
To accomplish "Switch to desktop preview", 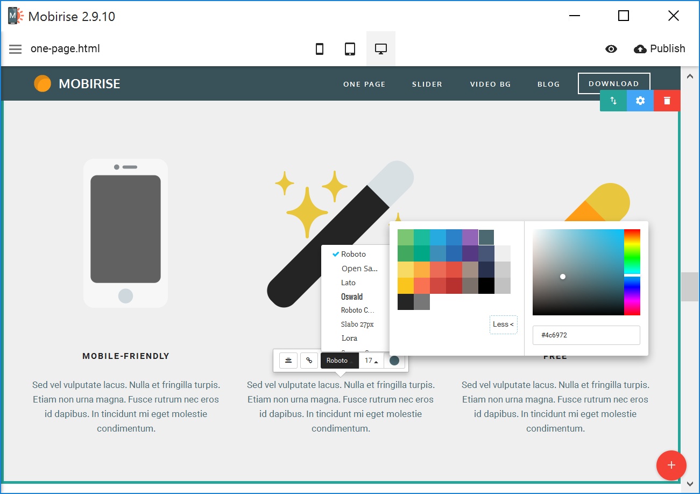I will coord(381,49).
